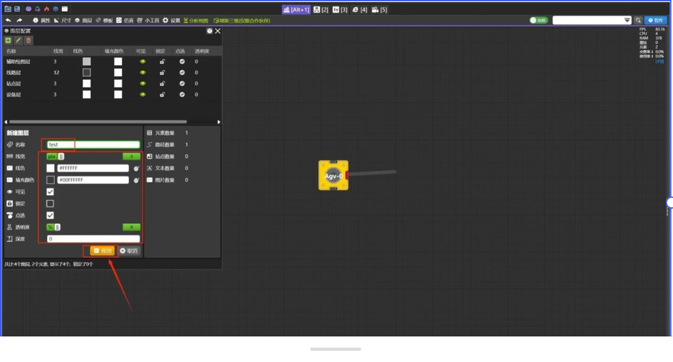673x362 pixels.
Task: Open the 填充颜色 color picker palette icon
Action: pyautogui.click(x=136, y=181)
